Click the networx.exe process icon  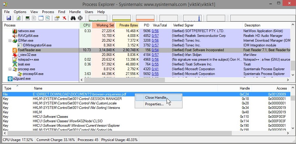[15, 31]
